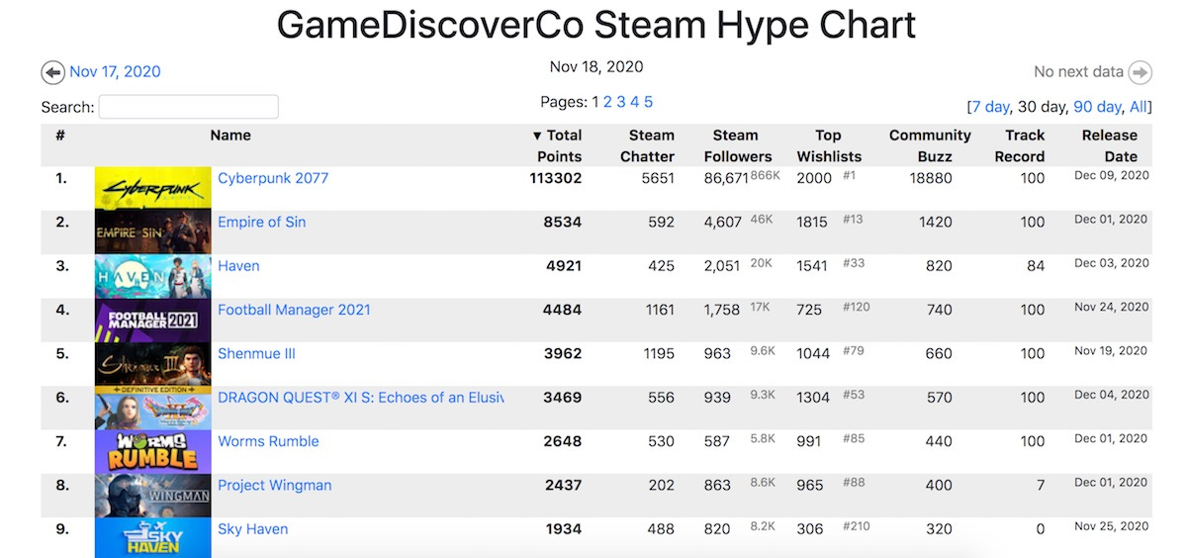The width and height of the screenshot is (1187, 558).
Task: Sort by Release Date column header
Action: coord(1109,145)
